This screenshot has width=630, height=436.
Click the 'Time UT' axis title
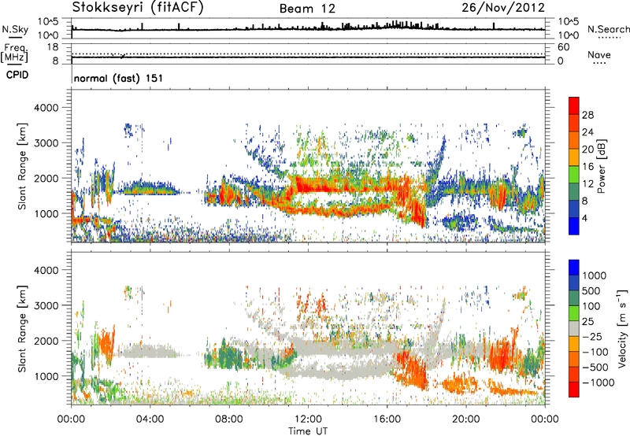[x=308, y=430]
